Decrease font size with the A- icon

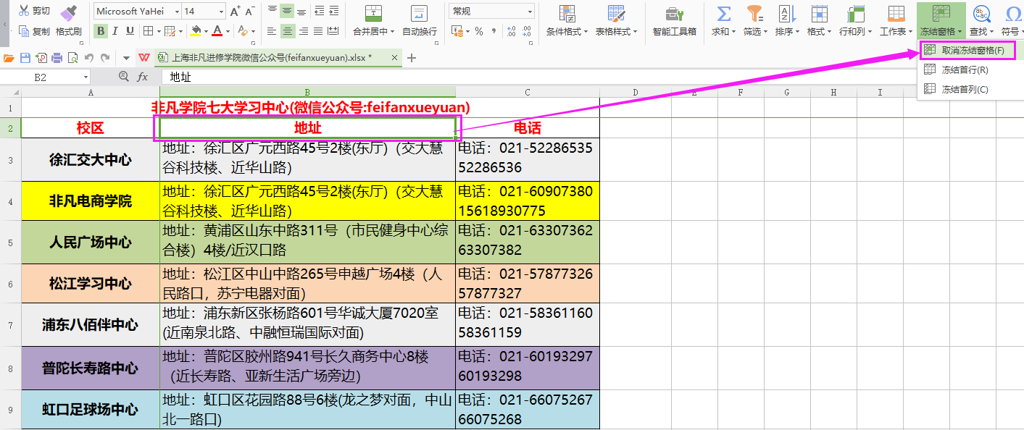pyautogui.click(x=250, y=12)
